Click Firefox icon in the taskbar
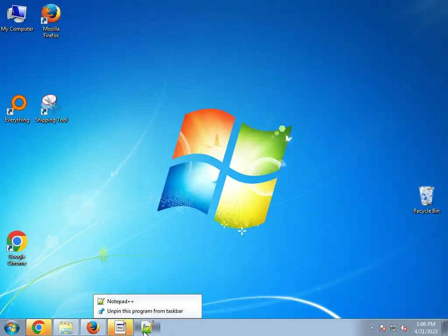 (93, 327)
